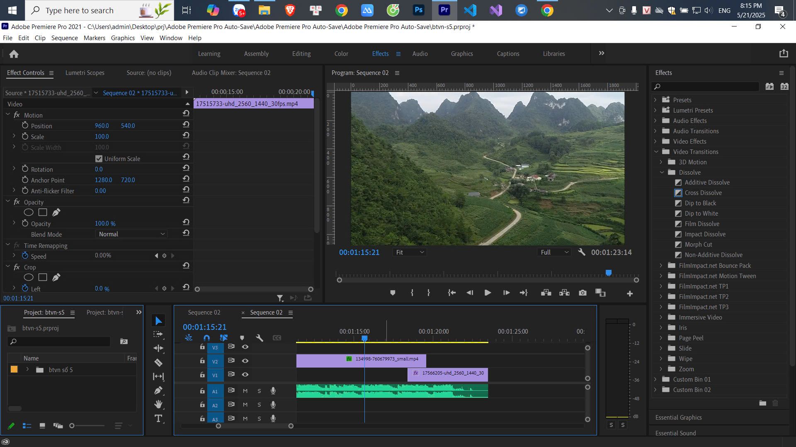Viewport: 796px width, 447px height.
Task: Open the Sequence menu
Action: (x=64, y=38)
